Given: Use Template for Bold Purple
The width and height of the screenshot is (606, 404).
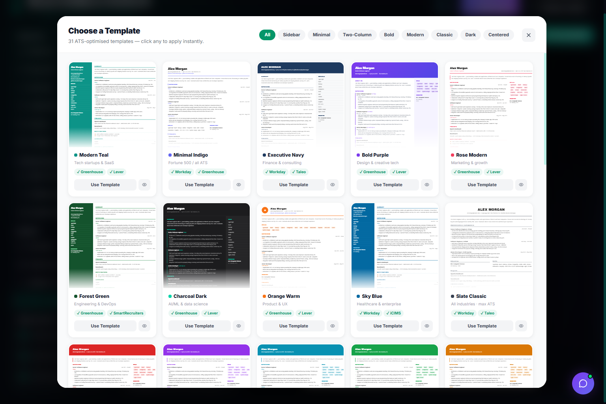Looking at the screenshot, I should (x=388, y=185).
